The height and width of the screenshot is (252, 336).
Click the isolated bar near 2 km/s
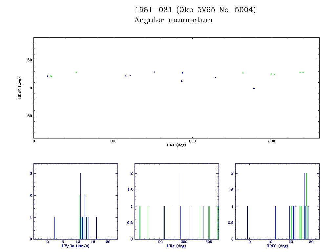tap(55, 228)
